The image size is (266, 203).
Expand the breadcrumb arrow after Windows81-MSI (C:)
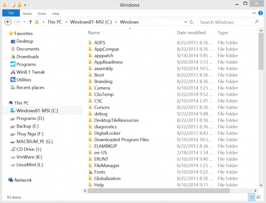(116, 22)
